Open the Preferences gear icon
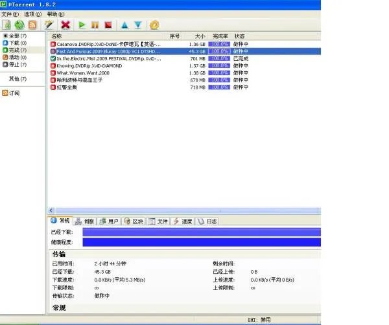Screen dimensions: 389x325 pos(154,25)
